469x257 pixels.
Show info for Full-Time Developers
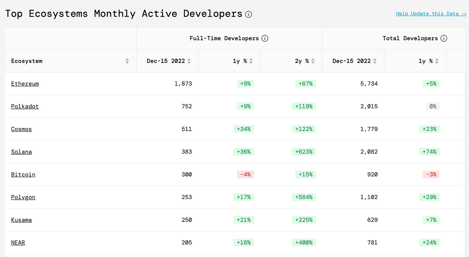click(x=265, y=38)
